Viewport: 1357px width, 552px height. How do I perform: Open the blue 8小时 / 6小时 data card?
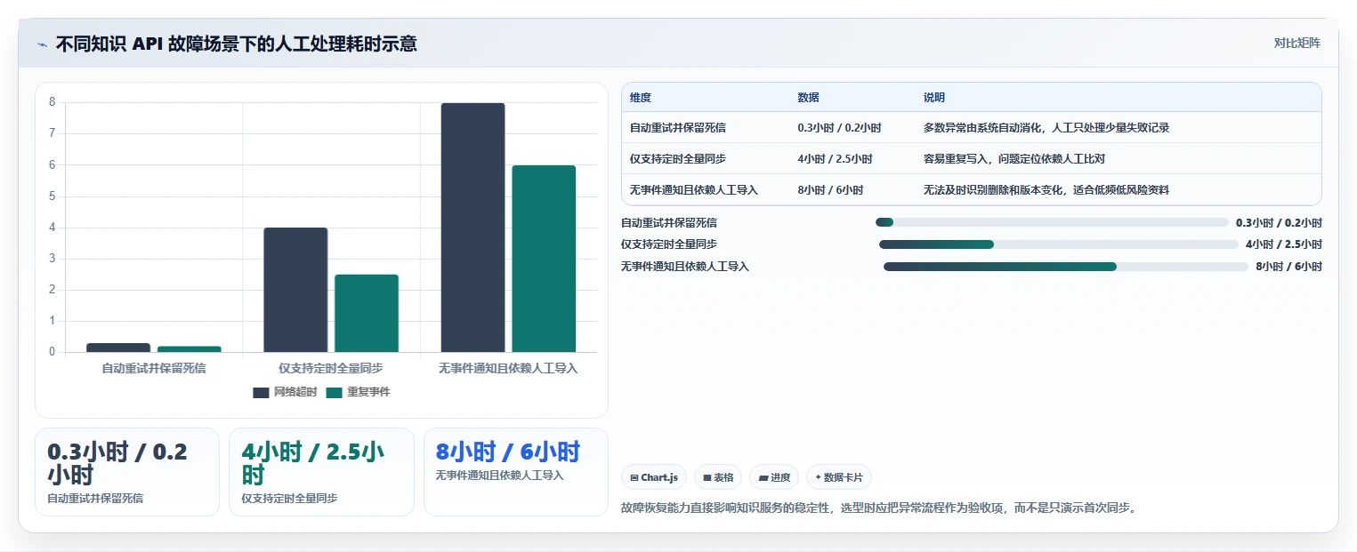pos(516,472)
